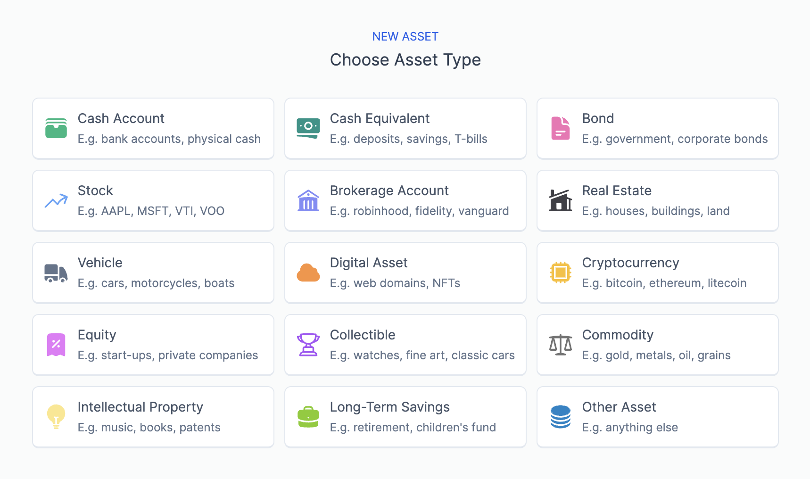
Task: Click the balance scale Commodity icon
Action: pyautogui.click(x=561, y=345)
